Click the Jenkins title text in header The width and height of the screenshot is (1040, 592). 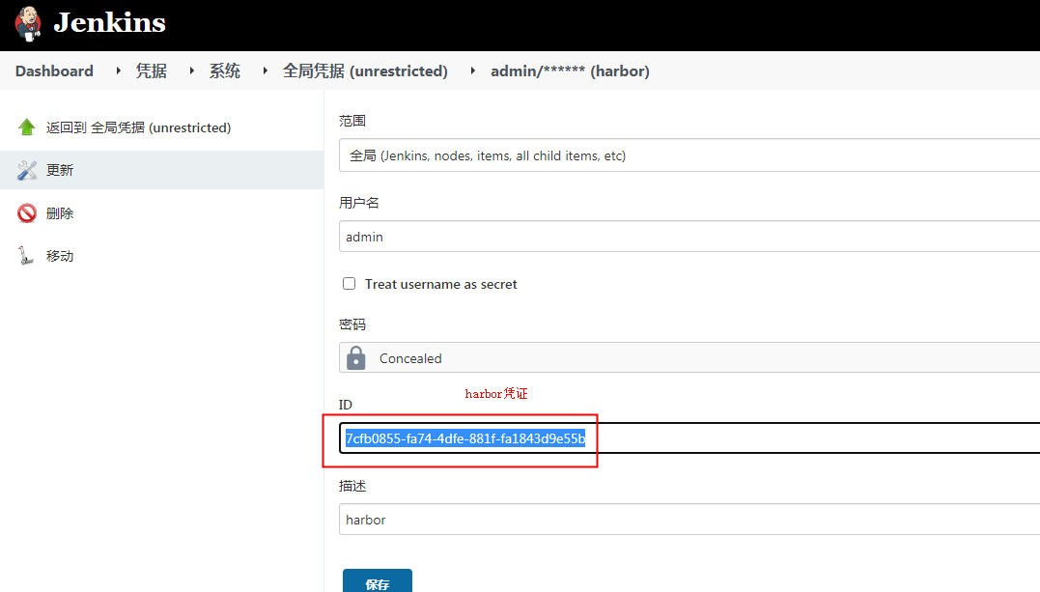[x=109, y=23]
